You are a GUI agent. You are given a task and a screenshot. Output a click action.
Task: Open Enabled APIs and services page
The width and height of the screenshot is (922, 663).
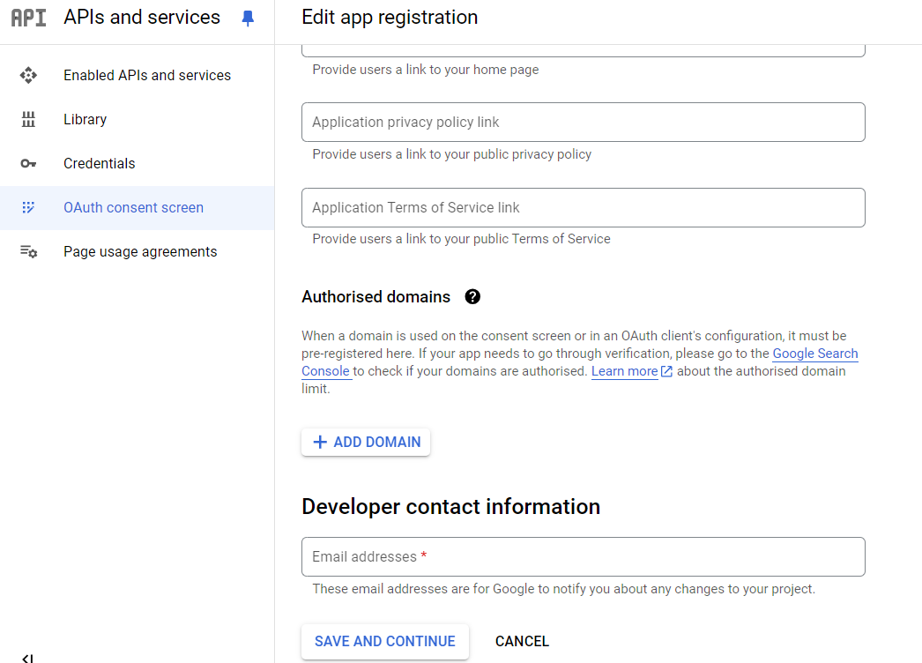coord(137,75)
